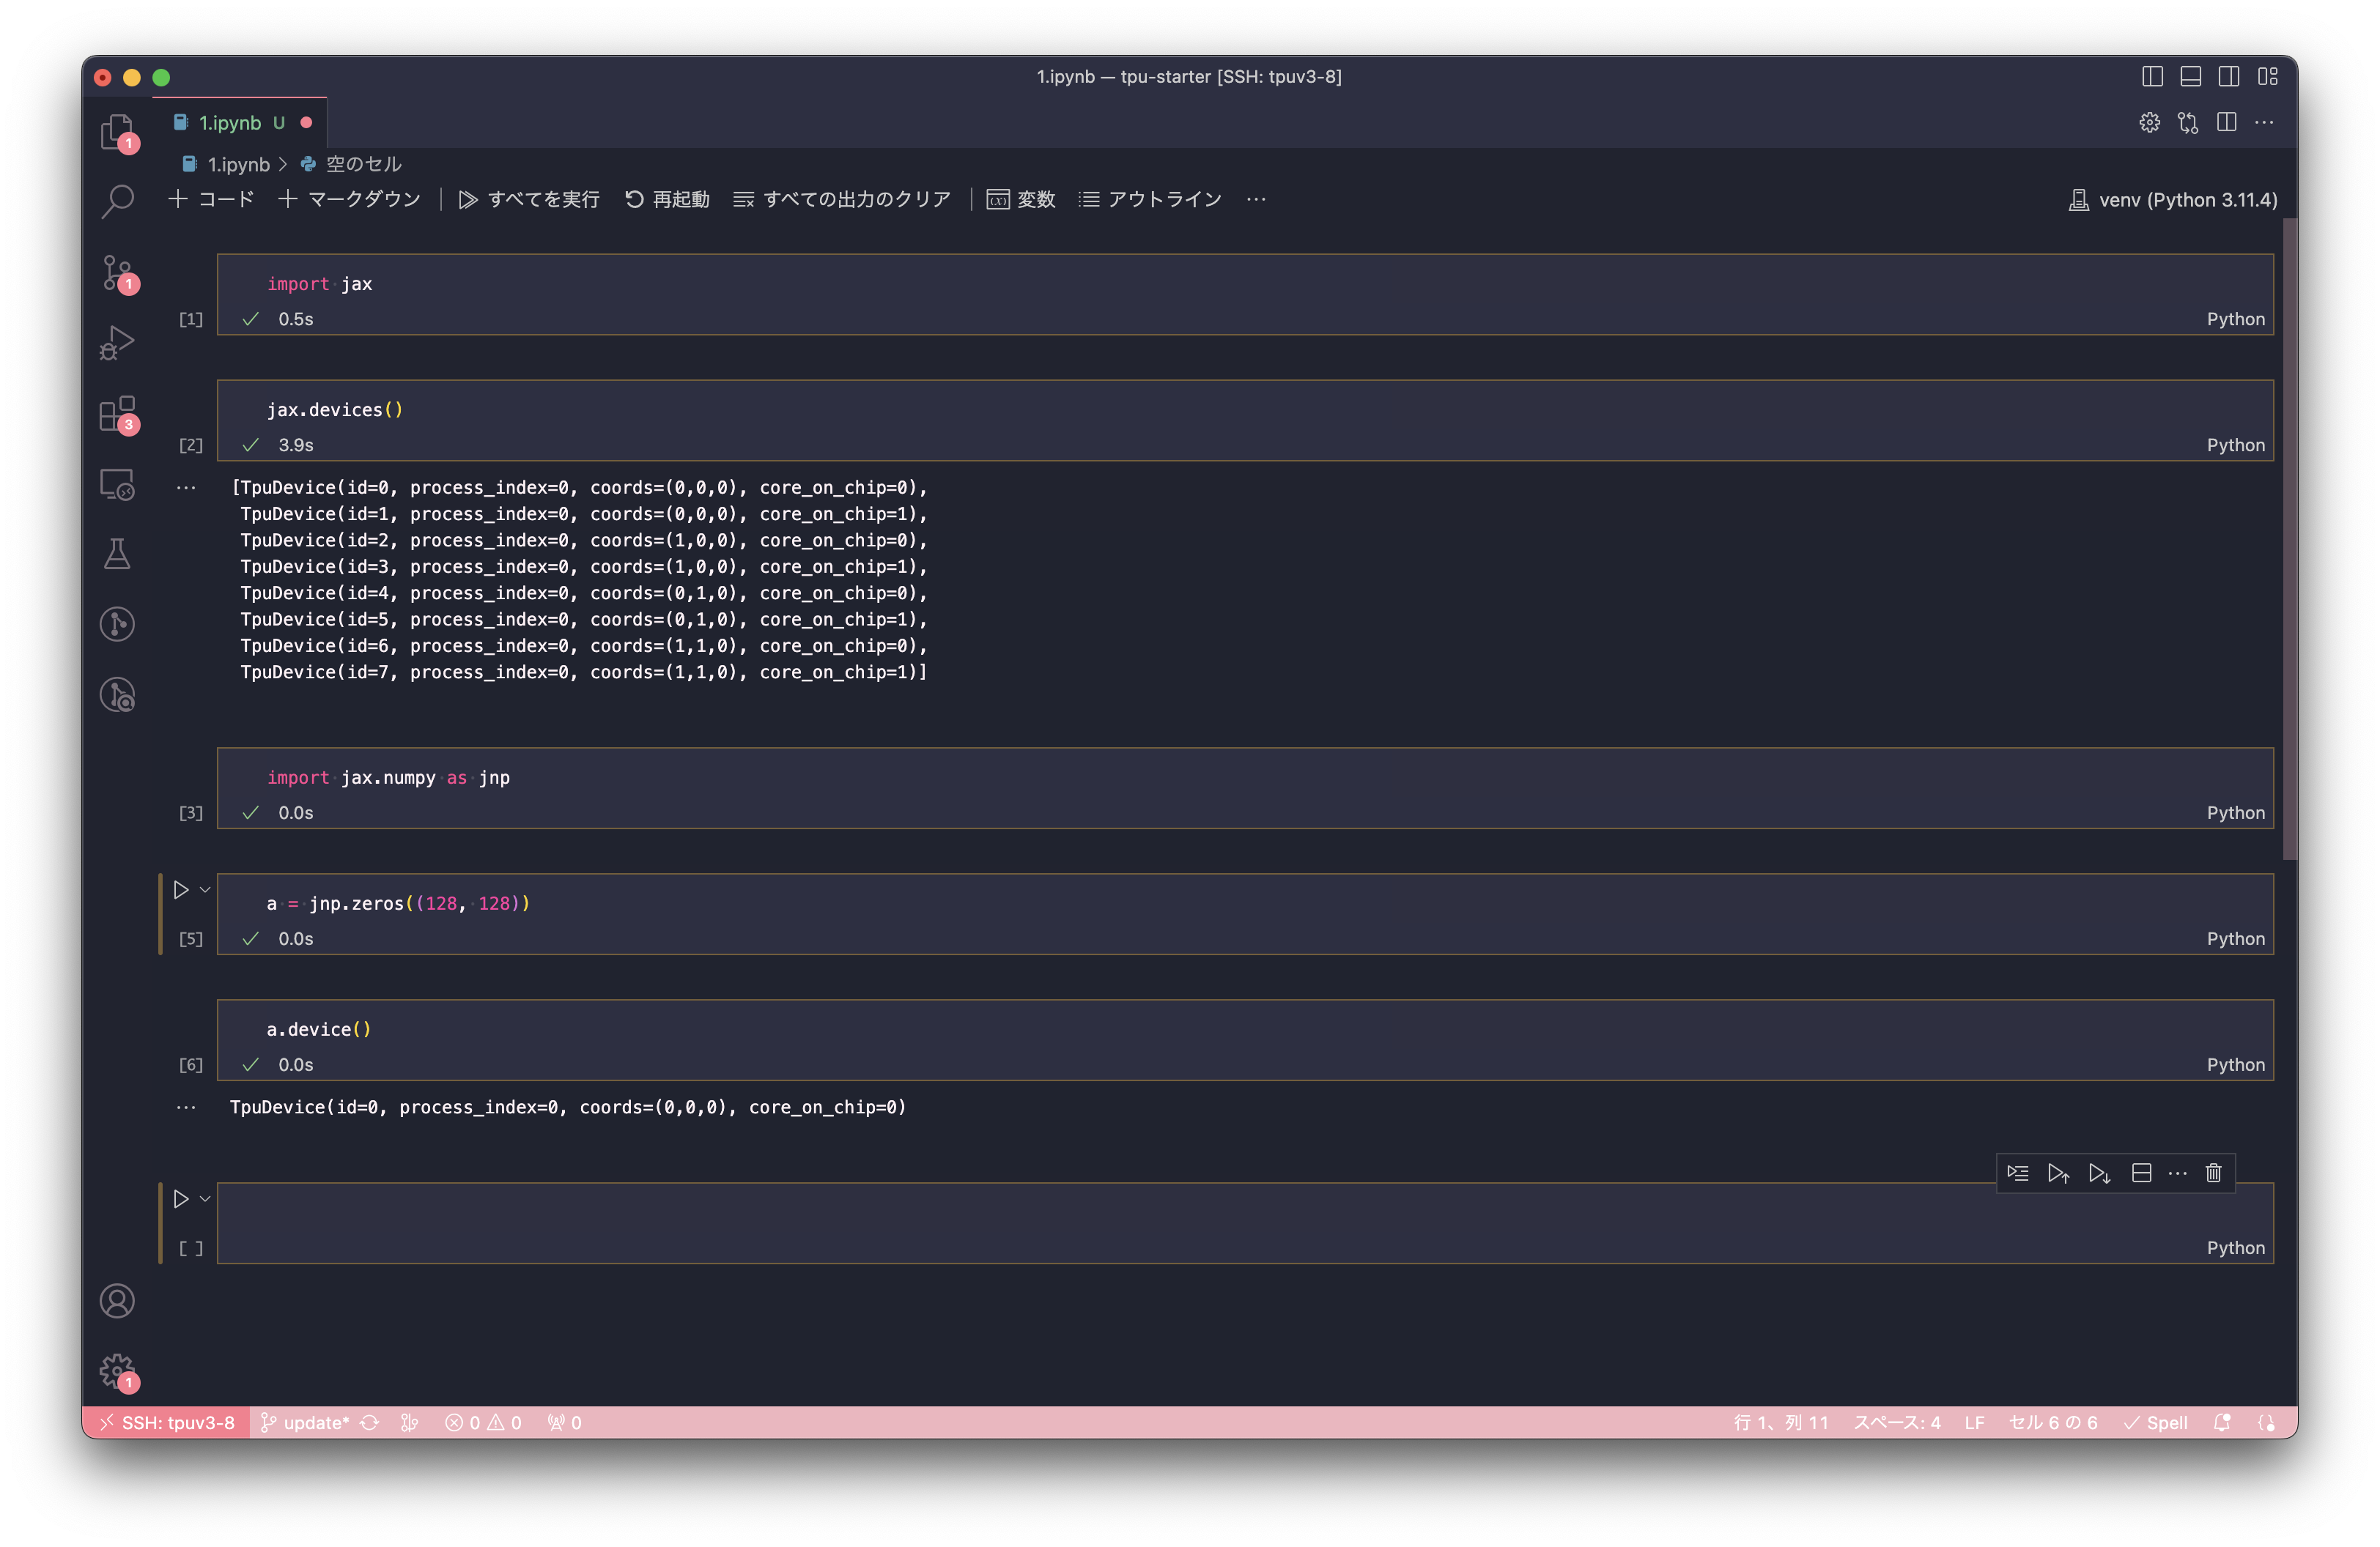The height and width of the screenshot is (1547, 2380).
Task: Toggle the primary side bar layout icon
Action: click(x=2152, y=76)
